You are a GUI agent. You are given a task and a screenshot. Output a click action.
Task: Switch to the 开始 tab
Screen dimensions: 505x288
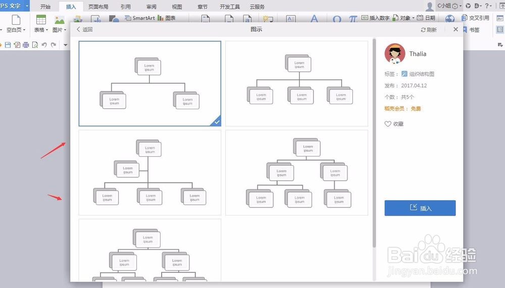click(x=45, y=7)
